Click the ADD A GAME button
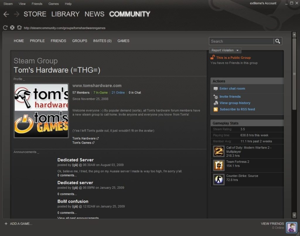 tap(18, 224)
